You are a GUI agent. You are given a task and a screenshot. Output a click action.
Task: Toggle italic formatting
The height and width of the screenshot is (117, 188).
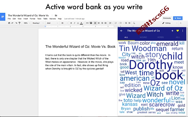74,23
